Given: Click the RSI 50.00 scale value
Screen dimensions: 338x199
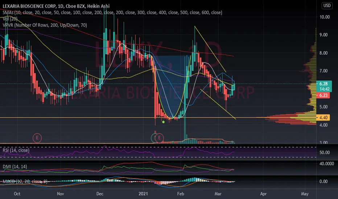Looking at the screenshot, I should [325, 153].
